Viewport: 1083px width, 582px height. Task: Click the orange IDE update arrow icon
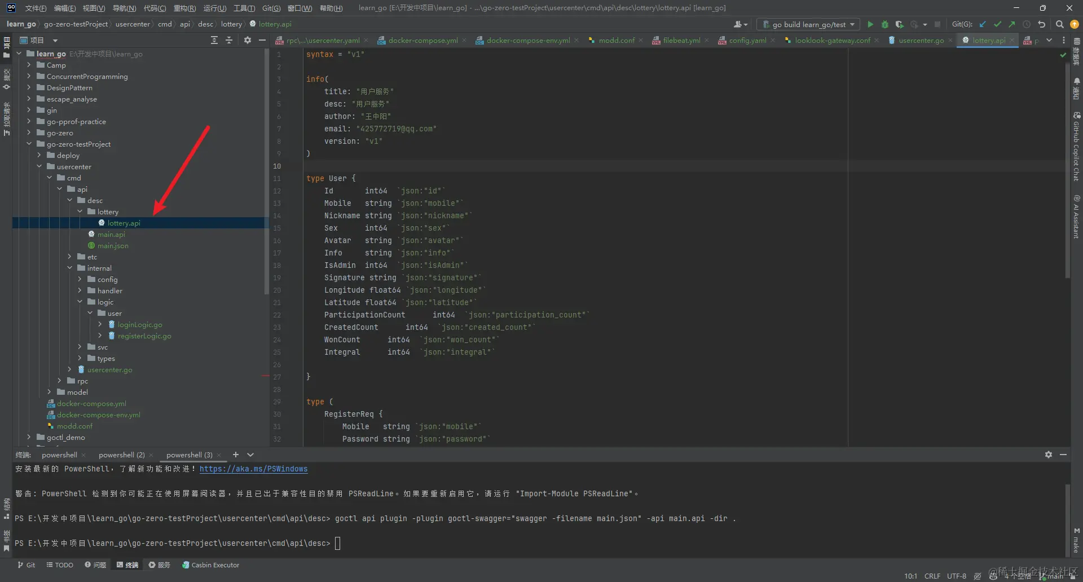point(1075,24)
